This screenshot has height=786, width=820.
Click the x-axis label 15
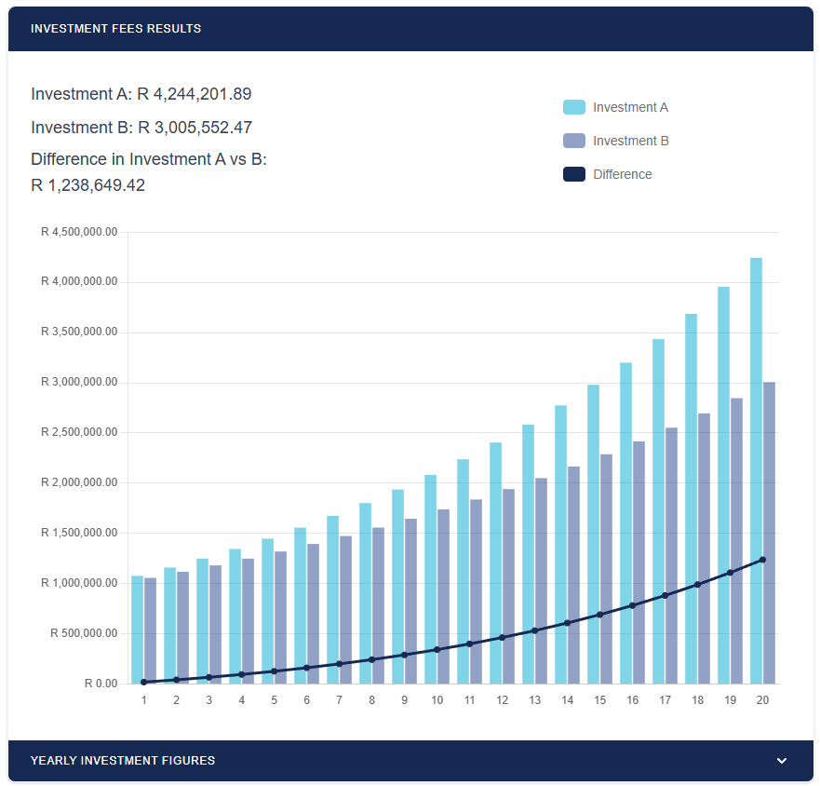pyautogui.click(x=599, y=699)
